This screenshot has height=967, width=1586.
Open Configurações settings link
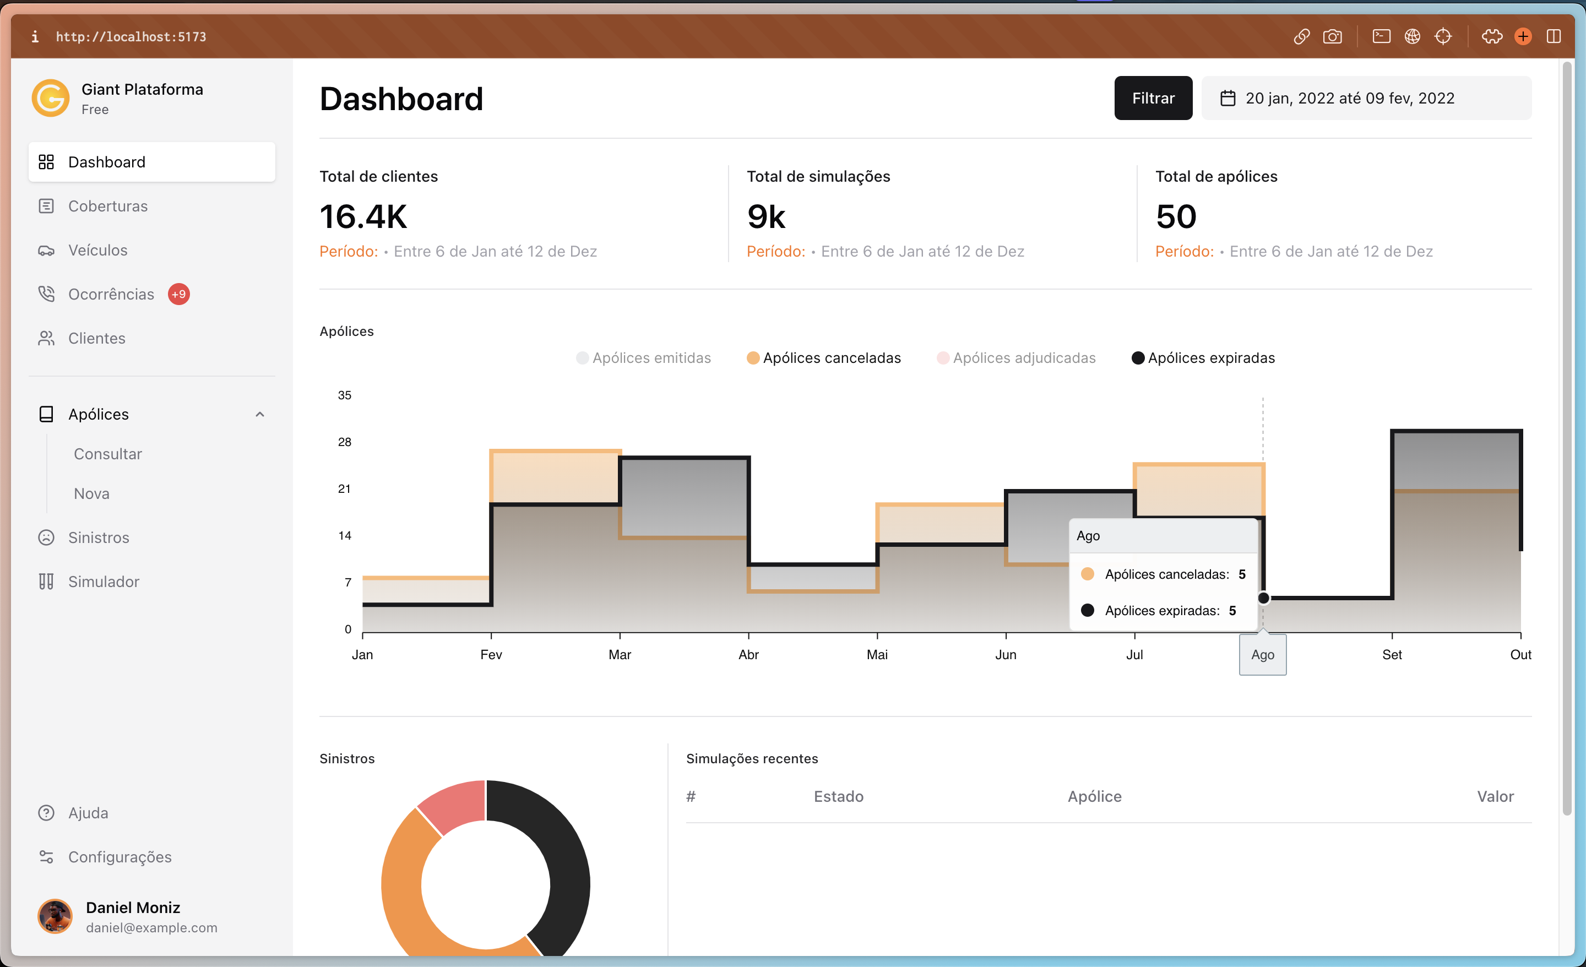[x=152, y=857]
